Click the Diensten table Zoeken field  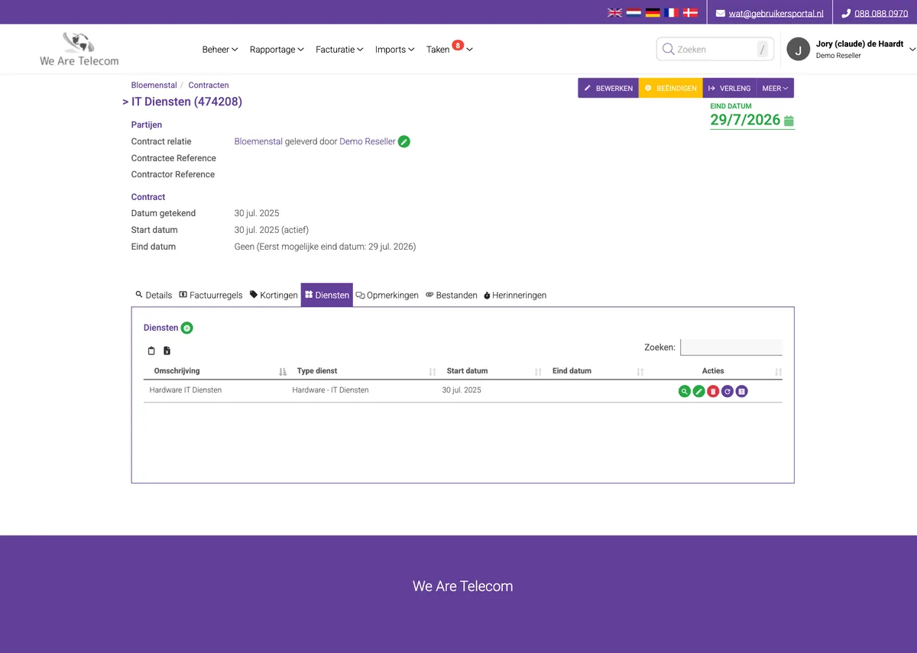click(x=731, y=348)
